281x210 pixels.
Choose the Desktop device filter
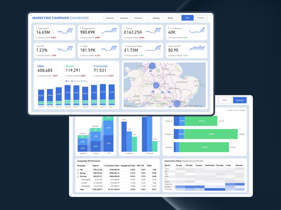(156, 18)
